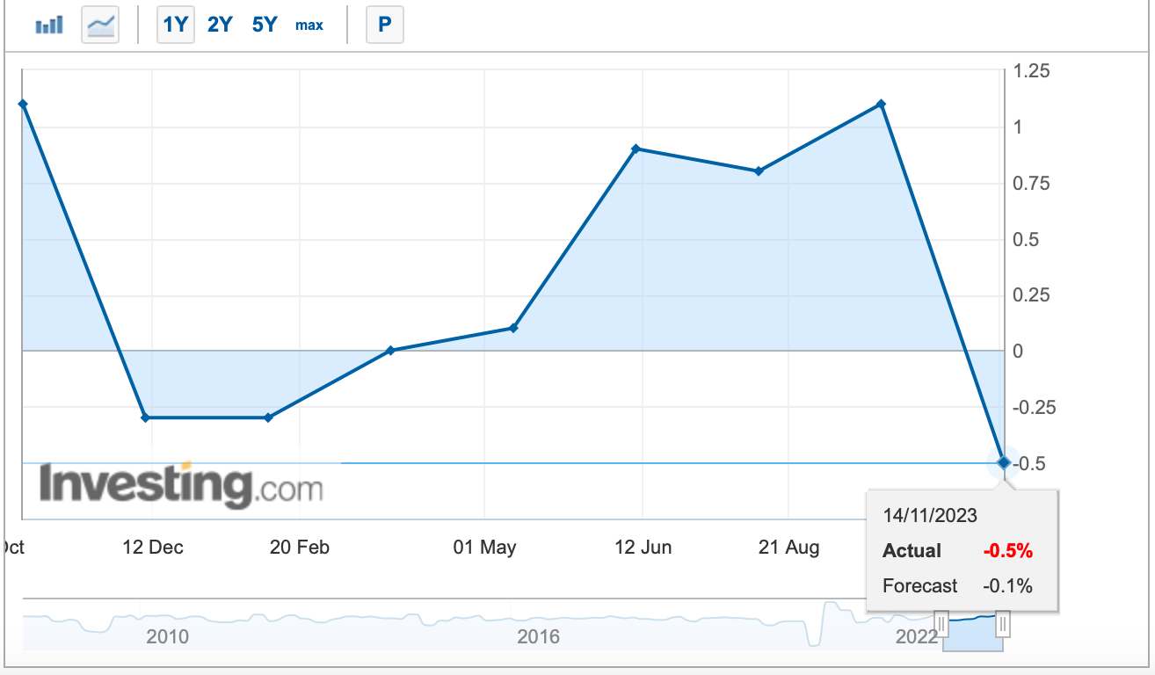Click the 21 Aug axis label
Viewport: 1155px width, 675px height.
point(788,547)
